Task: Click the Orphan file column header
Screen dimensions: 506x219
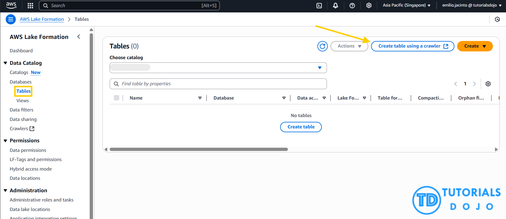Action: click(x=471, y=98)
